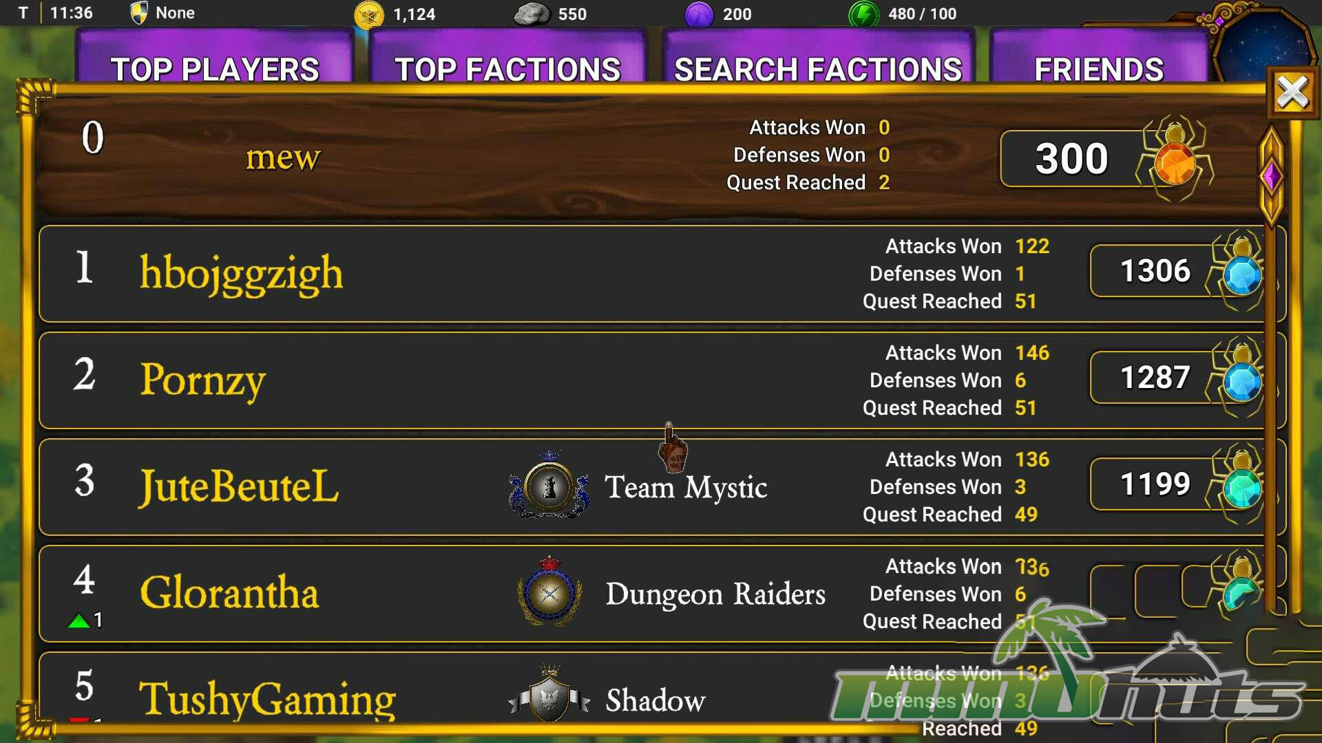Click the Dungeon Raiders faction emblem

coord(549,592)
